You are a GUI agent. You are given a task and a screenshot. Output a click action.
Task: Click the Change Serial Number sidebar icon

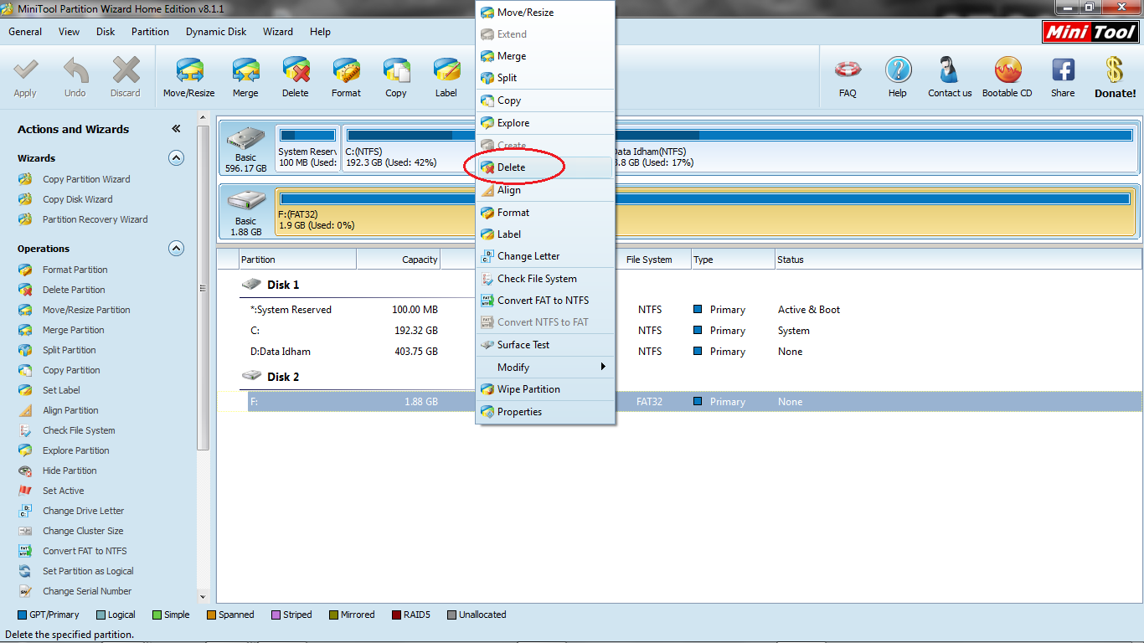coord(25,591)
